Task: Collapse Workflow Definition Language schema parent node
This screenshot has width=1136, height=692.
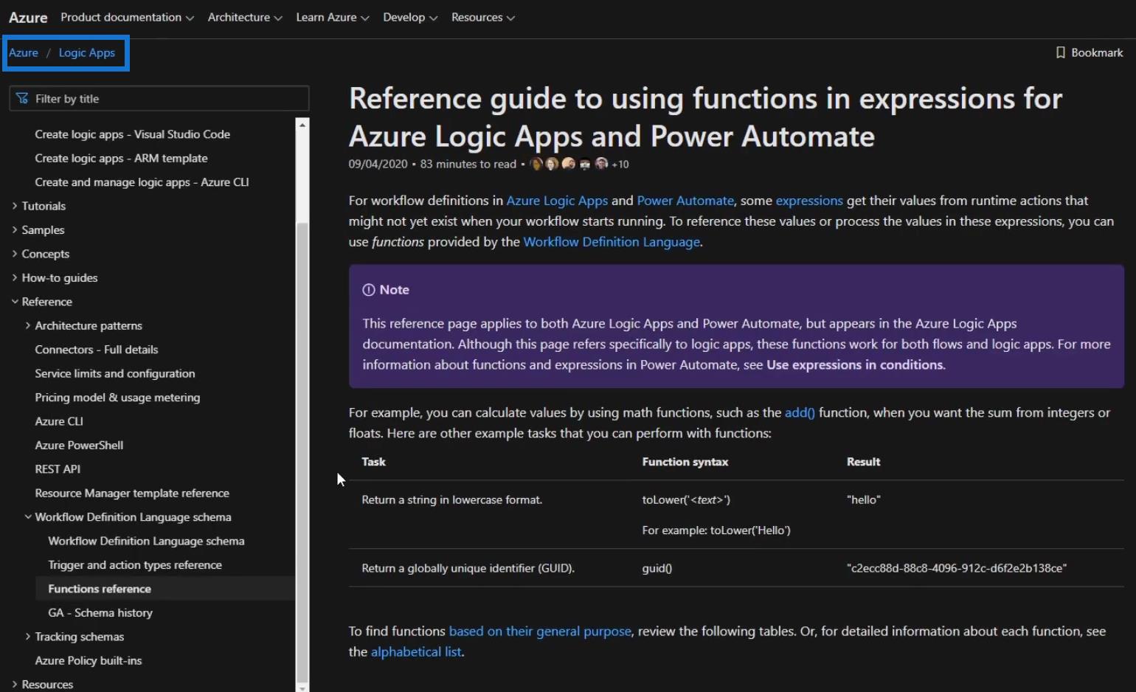Action: pyautogui.click(x=28, y=517)
